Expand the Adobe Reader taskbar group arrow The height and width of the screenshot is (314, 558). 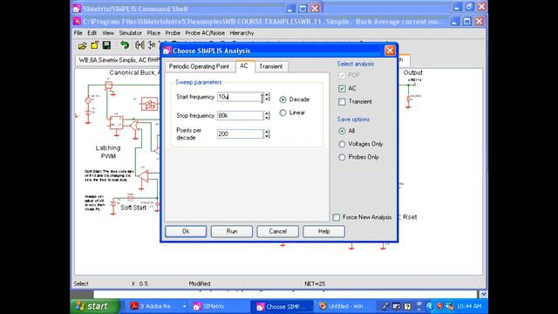click(x=184, y=306)
